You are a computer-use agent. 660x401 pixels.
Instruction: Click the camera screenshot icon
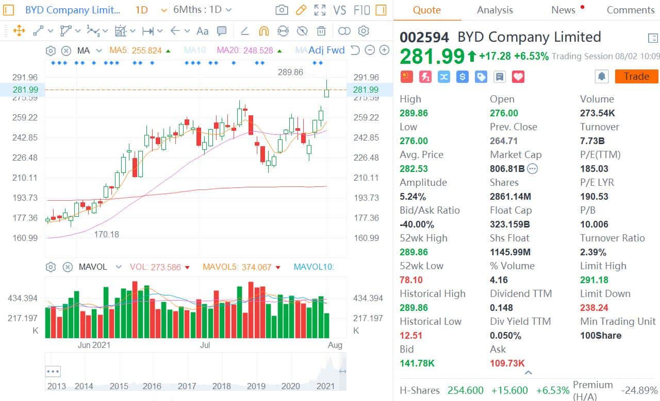(282, 10)
